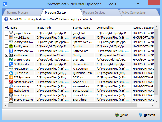This screenshot has width=162, height=122.
Task: Enable the uTorrent.exe checkbox
Action: (7, 59)
